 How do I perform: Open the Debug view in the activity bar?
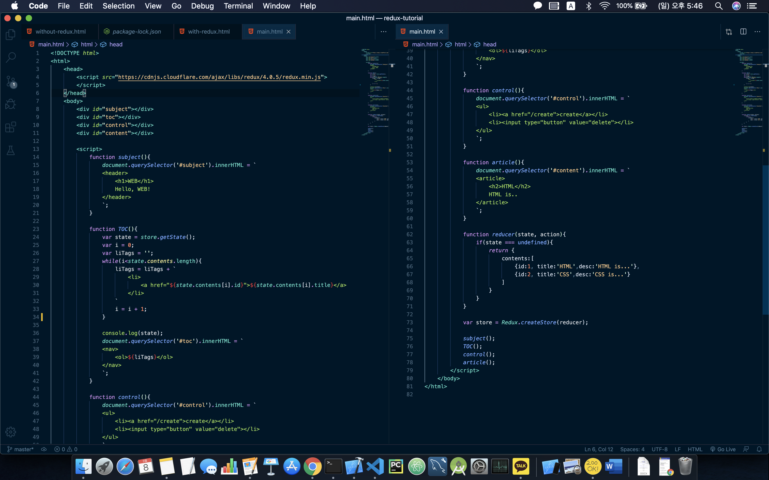[10, 104]
